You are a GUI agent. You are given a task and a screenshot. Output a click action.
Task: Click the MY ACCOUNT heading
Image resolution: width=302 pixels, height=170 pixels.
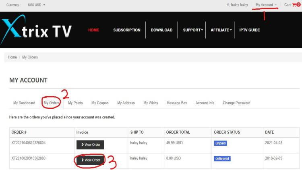click(x=28, y=80)
